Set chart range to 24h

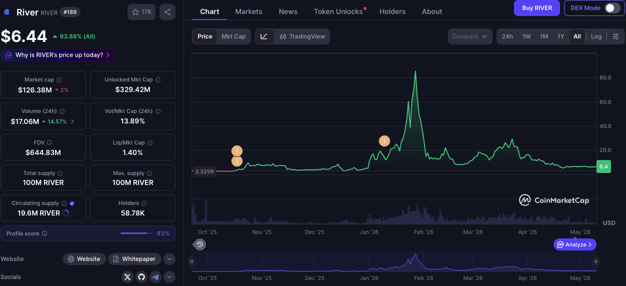pyautogui.click(x=507, y=36)
